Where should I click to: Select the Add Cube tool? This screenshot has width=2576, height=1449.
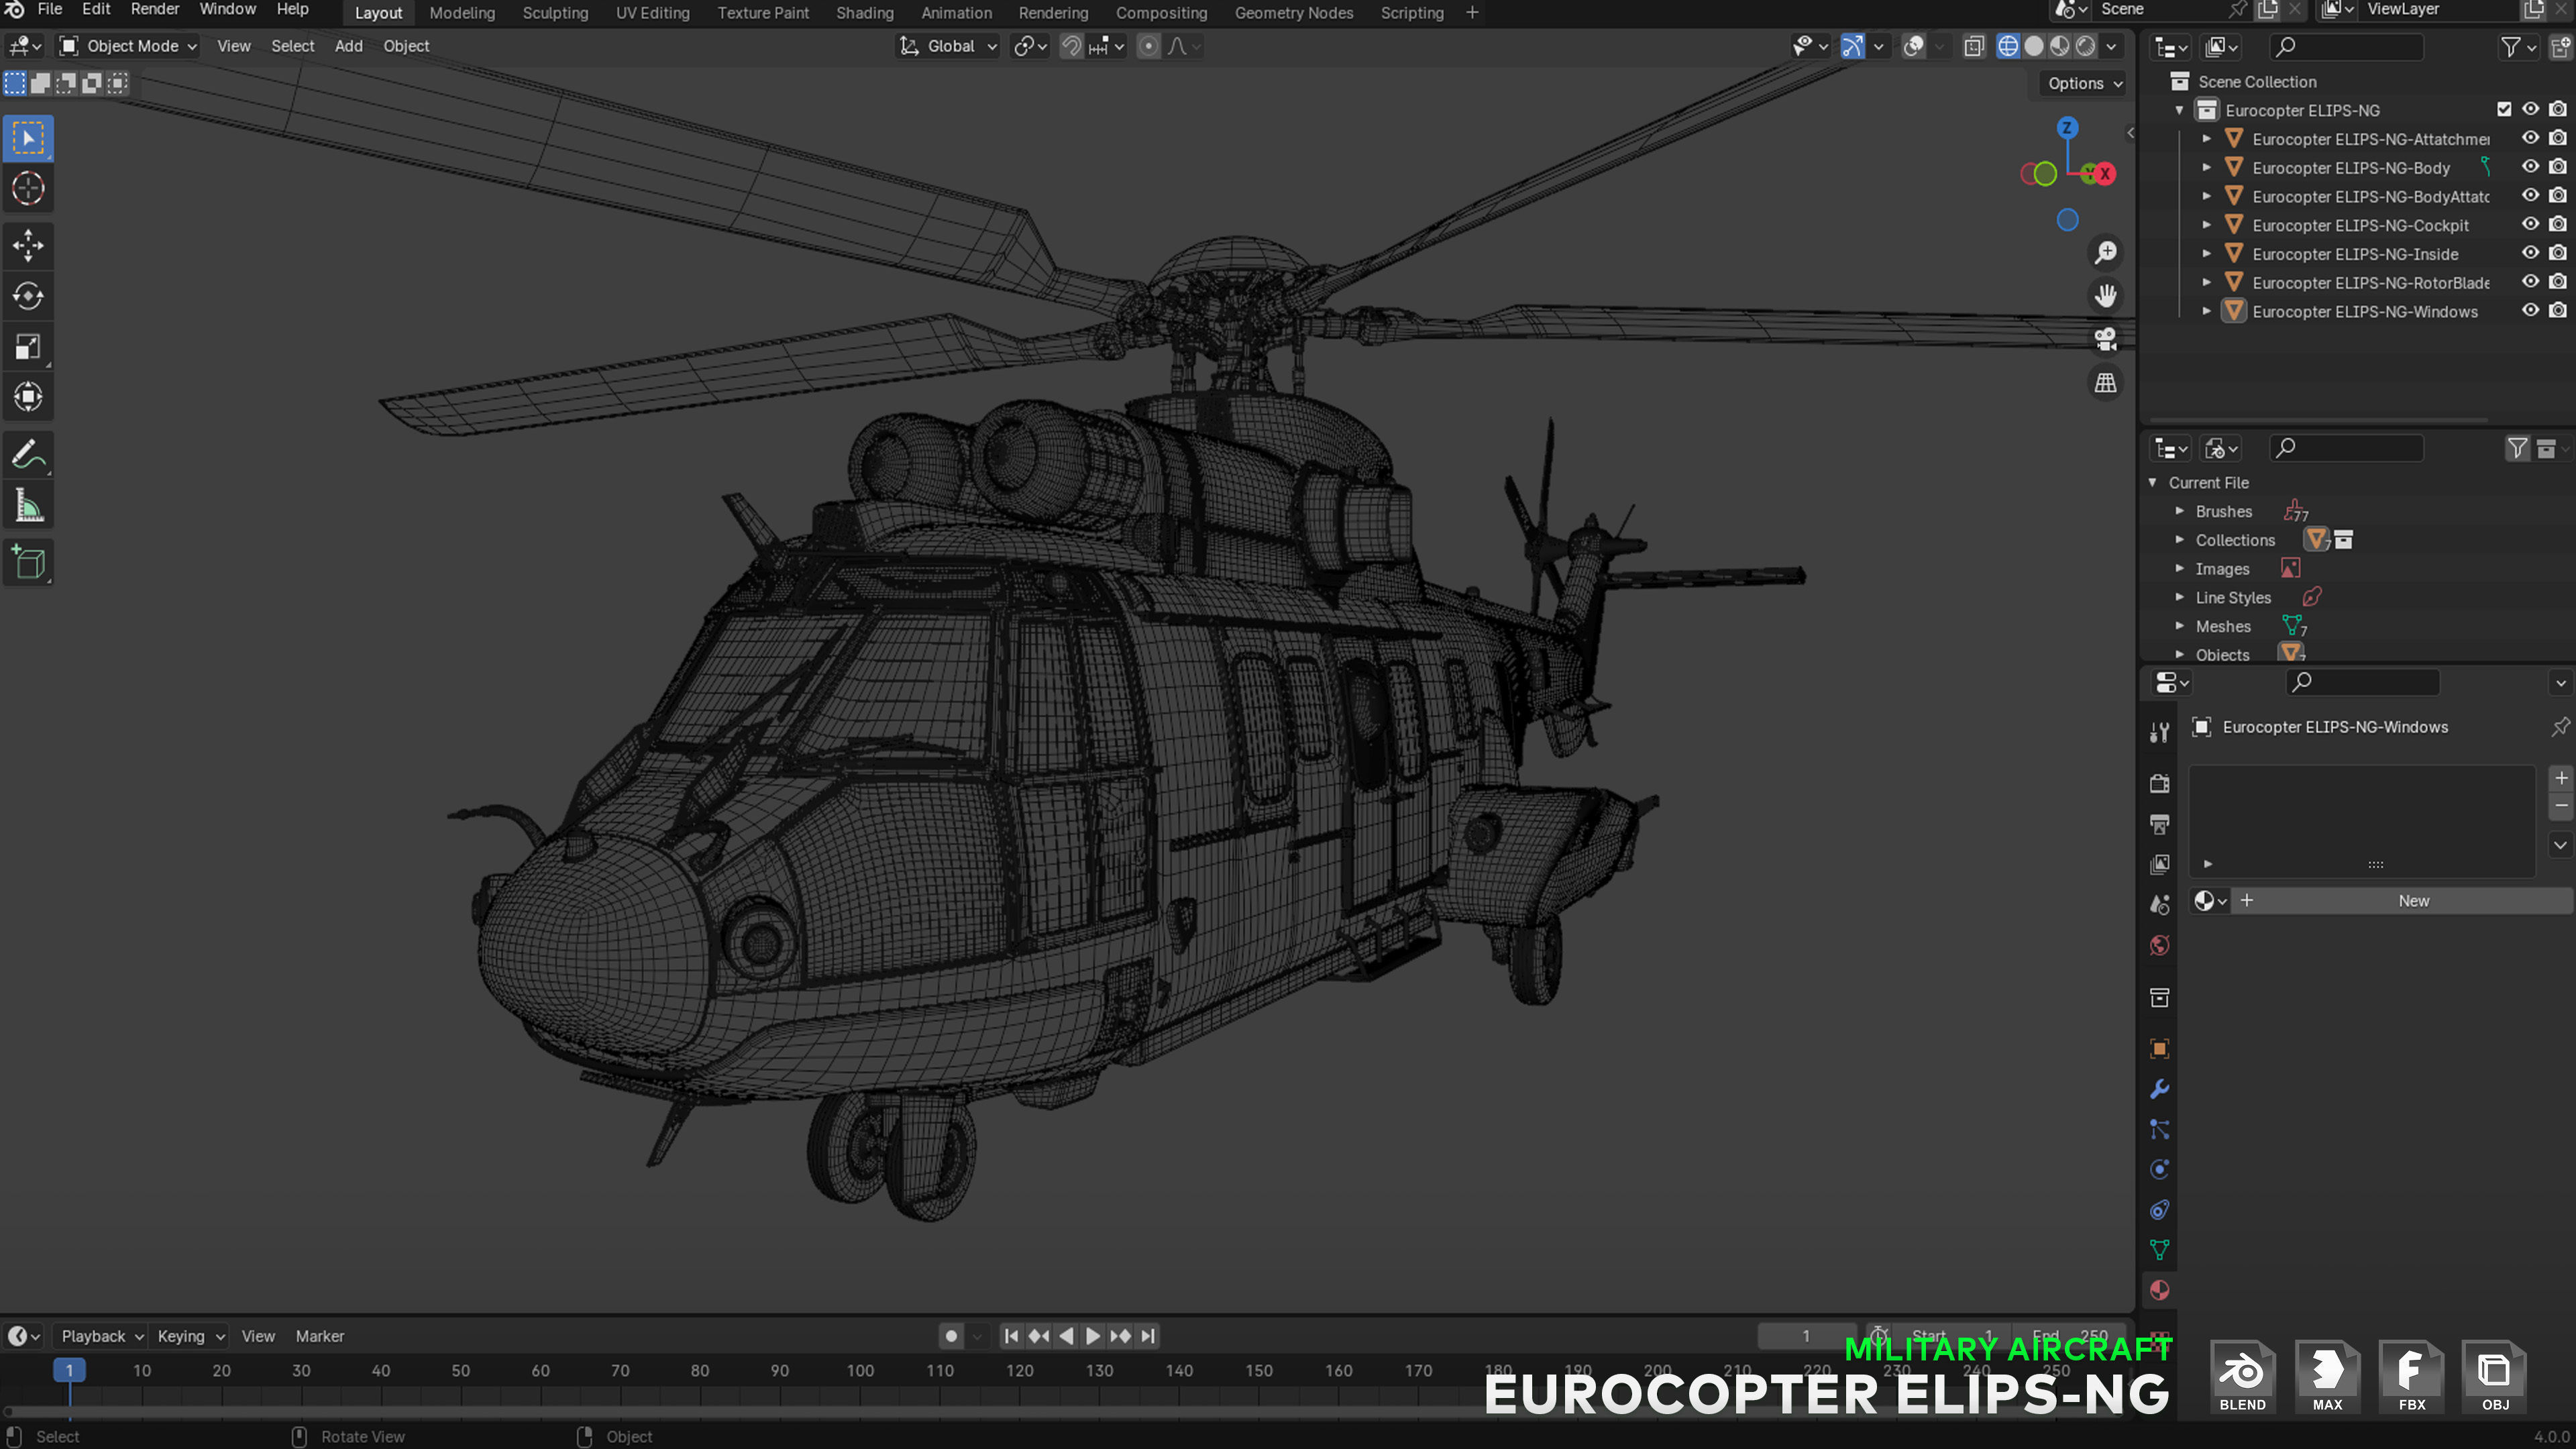coord(28,563)
